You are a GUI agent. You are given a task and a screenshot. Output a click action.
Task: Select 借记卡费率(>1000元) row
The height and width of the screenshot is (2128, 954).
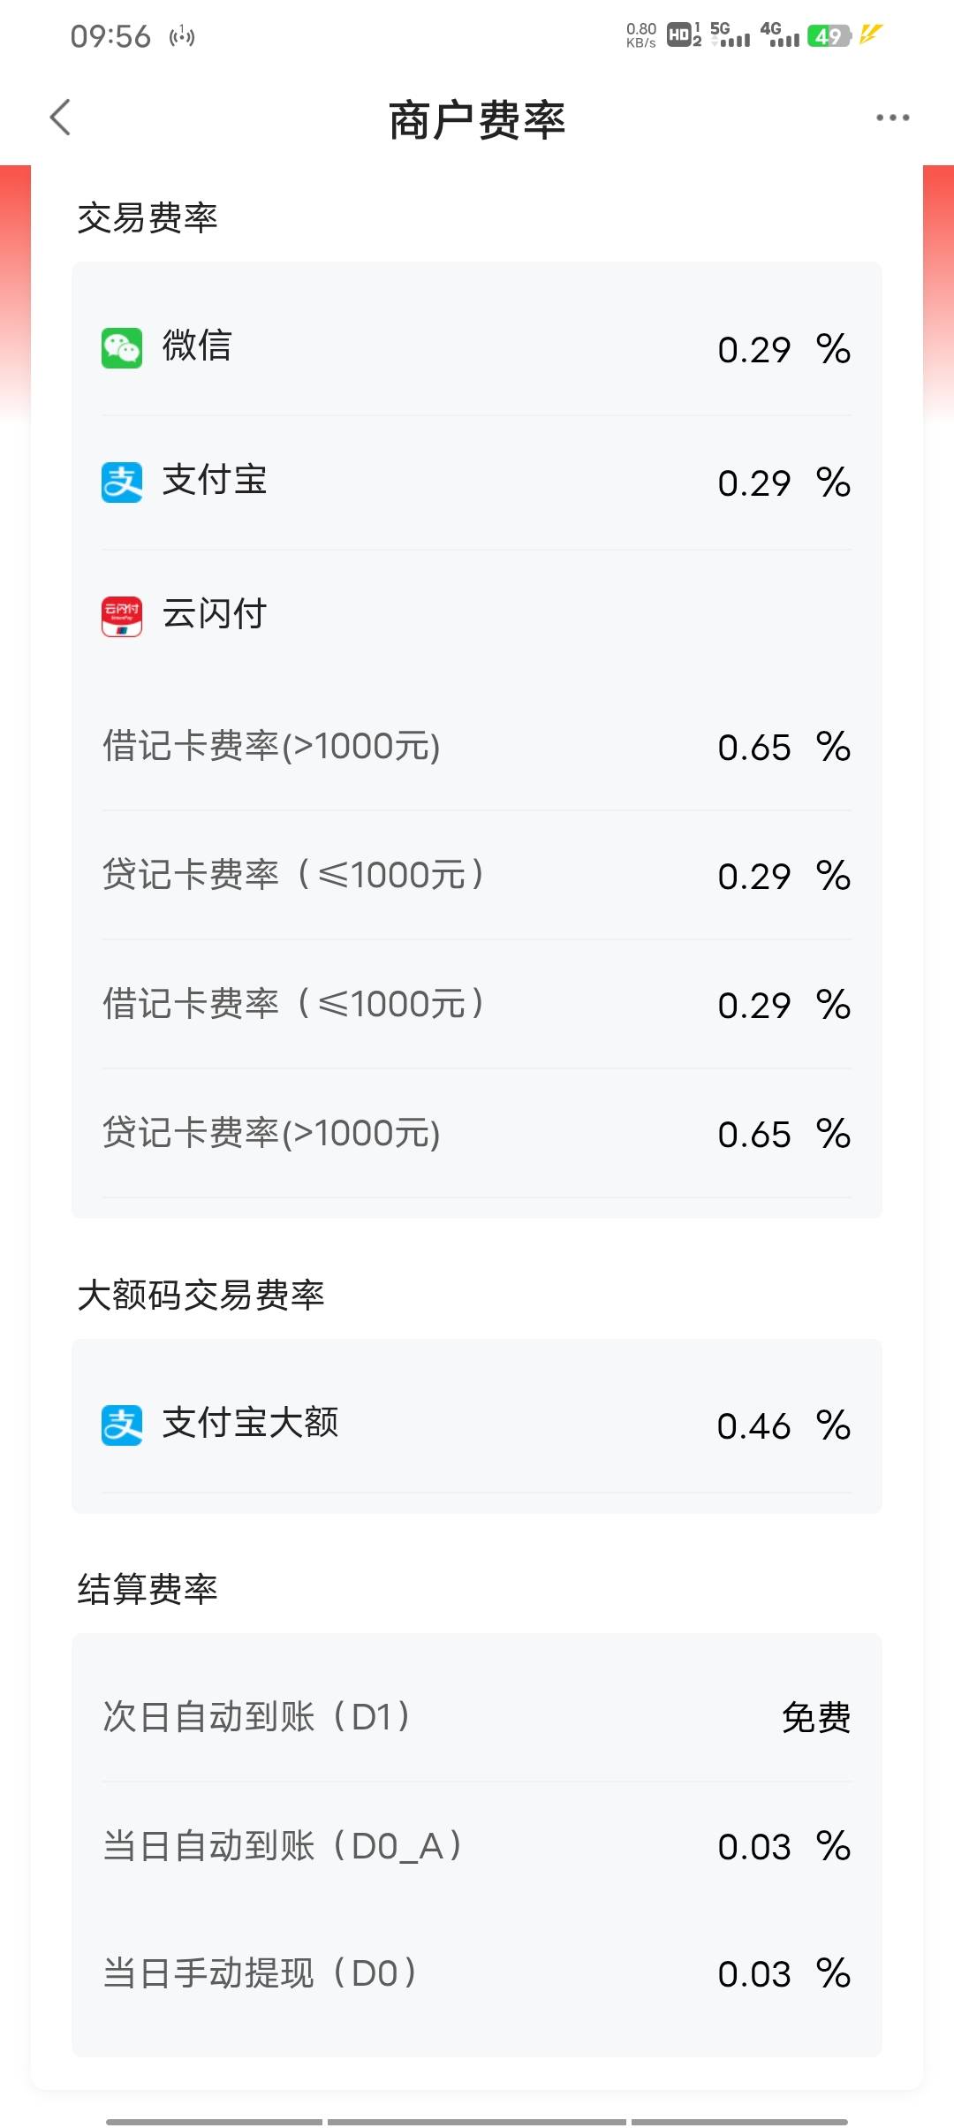(x=271, y=747)
